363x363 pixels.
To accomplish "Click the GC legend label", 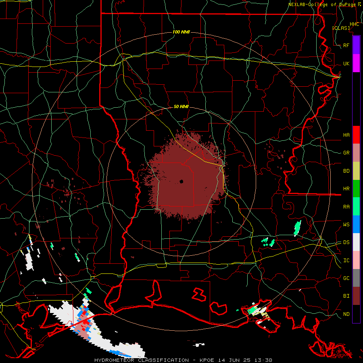I will point(346,278).
